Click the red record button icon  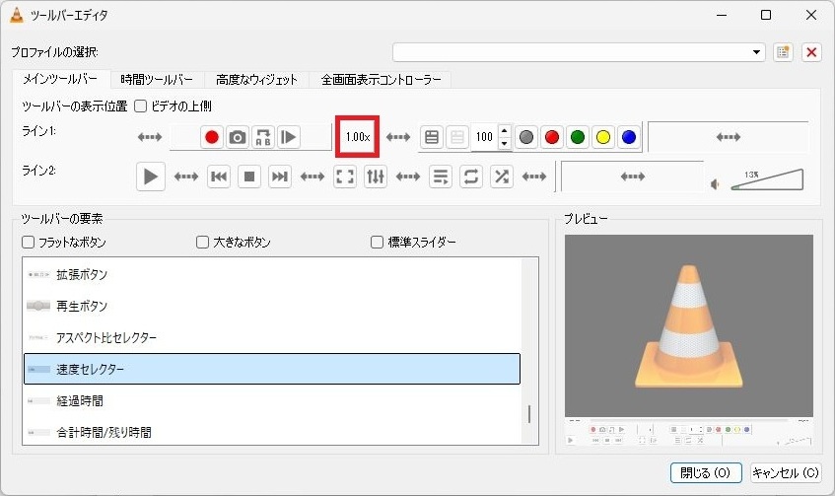pyautogui.click(x=212, y=137)
